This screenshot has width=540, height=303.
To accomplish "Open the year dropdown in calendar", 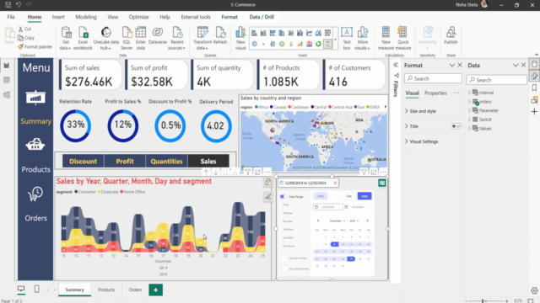I will [x=354, y=221].
